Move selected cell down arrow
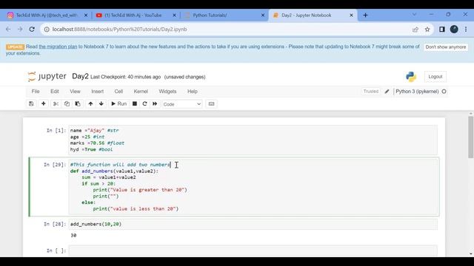The image size is (474, 266). (x=101, y=103)
